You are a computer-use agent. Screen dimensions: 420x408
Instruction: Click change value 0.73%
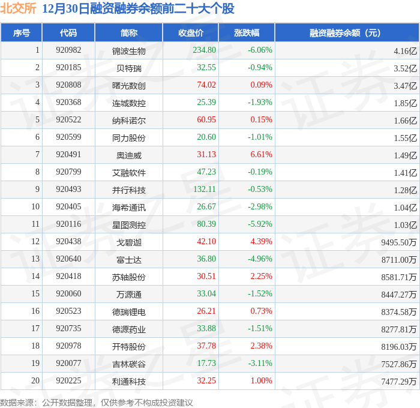click(261, 311)
